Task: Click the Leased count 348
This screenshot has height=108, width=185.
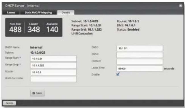Action: 34,29
